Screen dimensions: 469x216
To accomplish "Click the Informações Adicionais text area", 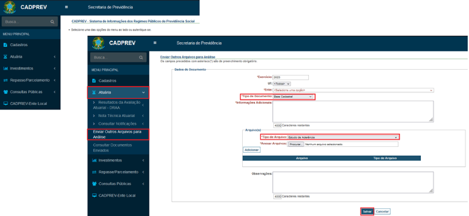I will [x=353, y=111].
